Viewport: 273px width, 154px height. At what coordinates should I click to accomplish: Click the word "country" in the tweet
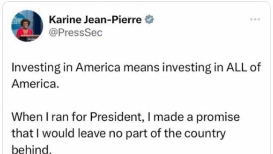tap(205, 134)
